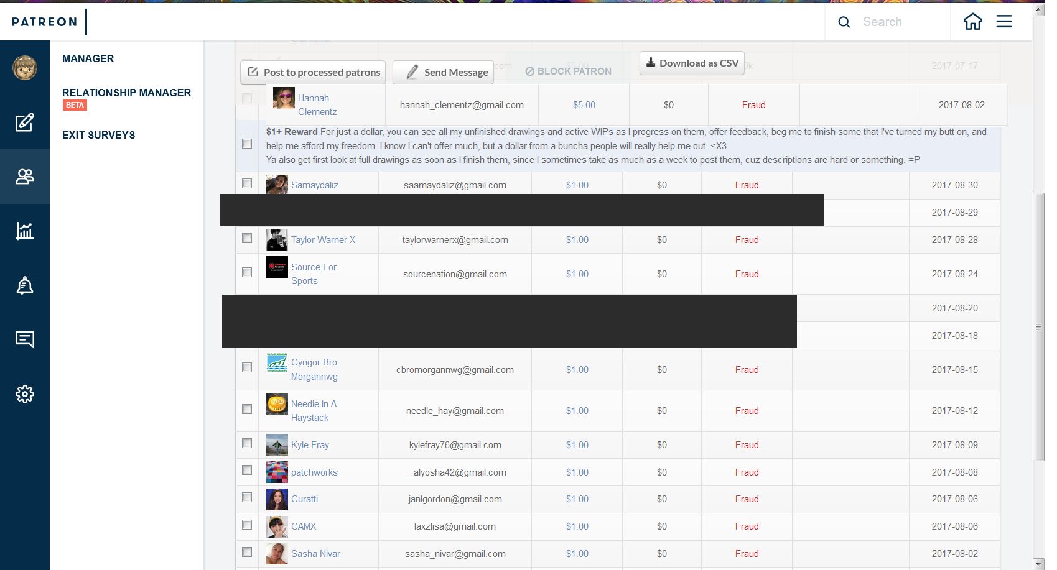Tick the checkbox for Samaydaliz
This screenshot has width=1057, height=570.
(247, 183)
